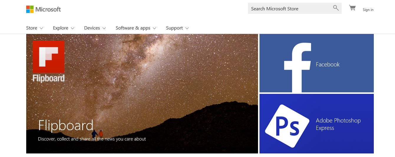Expand the Support menu chevron
The image size is (395, 157).
[x=187, y=28]
